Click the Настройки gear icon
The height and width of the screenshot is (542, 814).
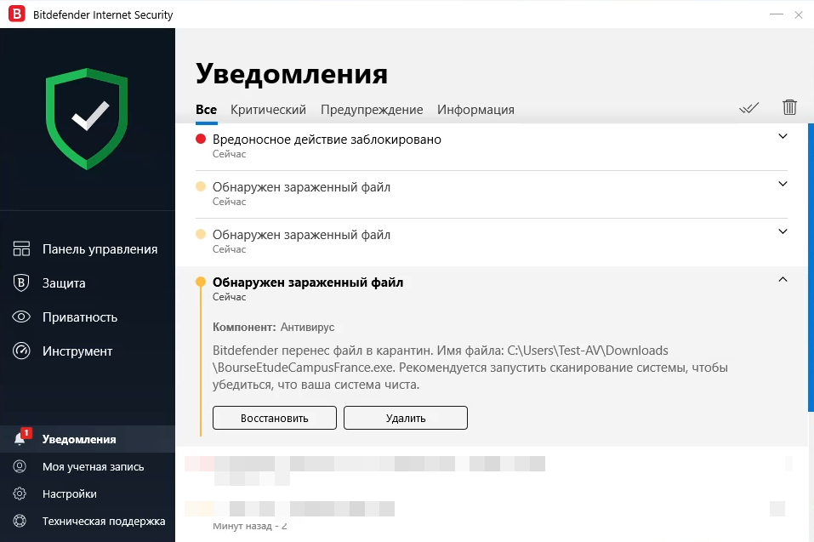[20, 494]
